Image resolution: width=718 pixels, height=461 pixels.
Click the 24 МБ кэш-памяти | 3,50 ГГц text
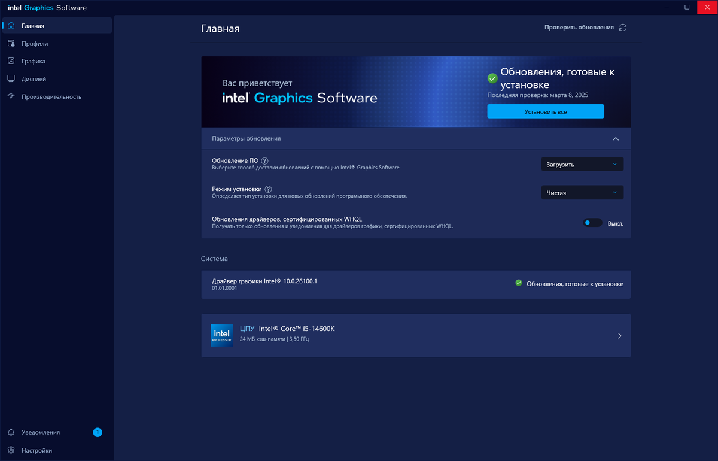tap(274, 339)
